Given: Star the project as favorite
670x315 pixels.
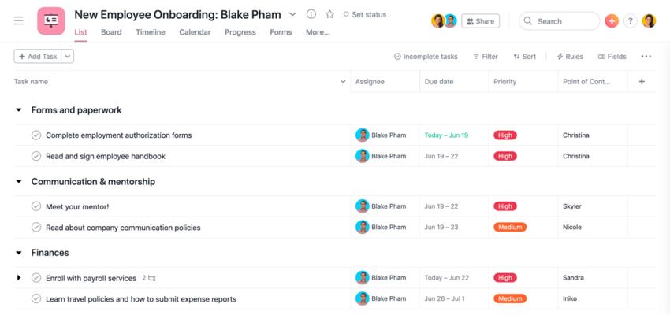Looking at the screenshot, I should (329, 14).
